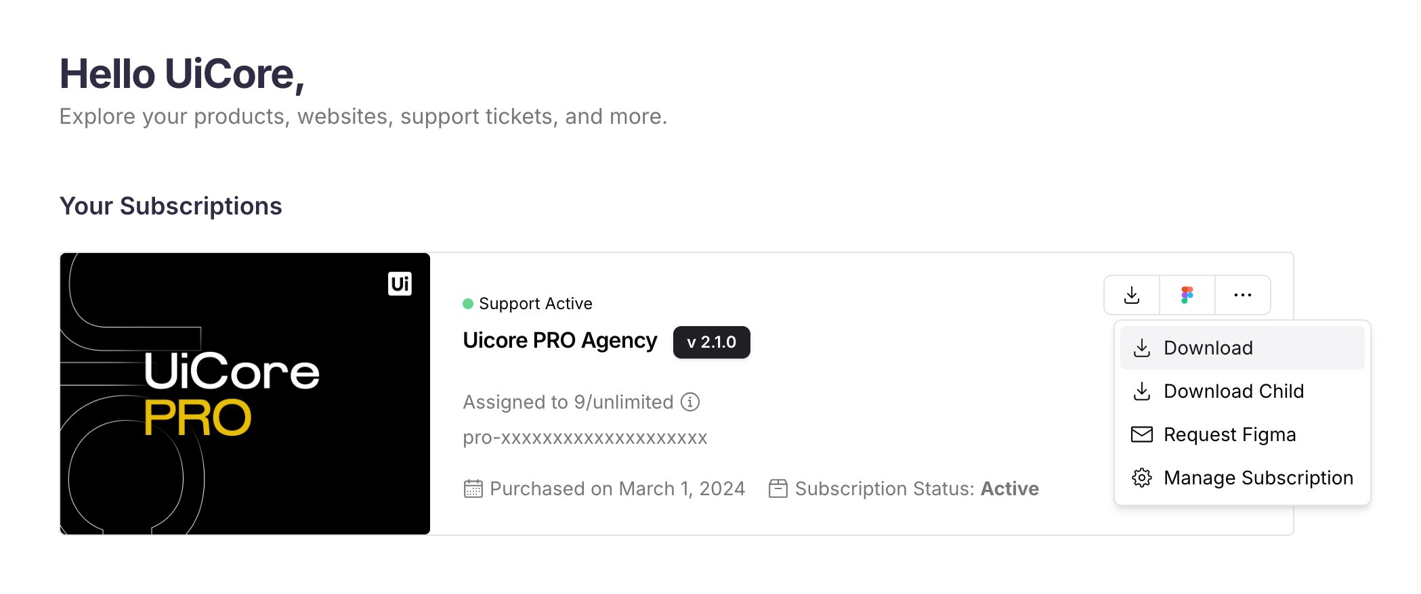Viewport: 1421px width, 594px height.
Task: Click the green Support Active status dot
Action: click(468, 304)
